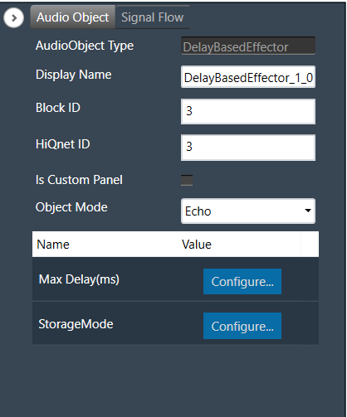
Task: Click the HiQnet ID label text
Action: (x=63, y=144)
